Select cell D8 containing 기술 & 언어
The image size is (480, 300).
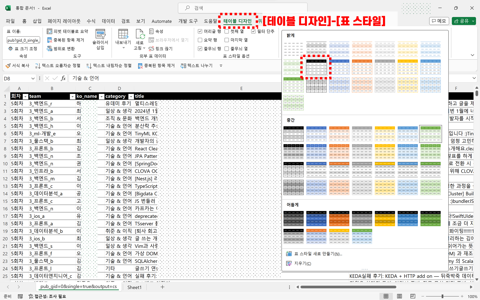[119, 149]
